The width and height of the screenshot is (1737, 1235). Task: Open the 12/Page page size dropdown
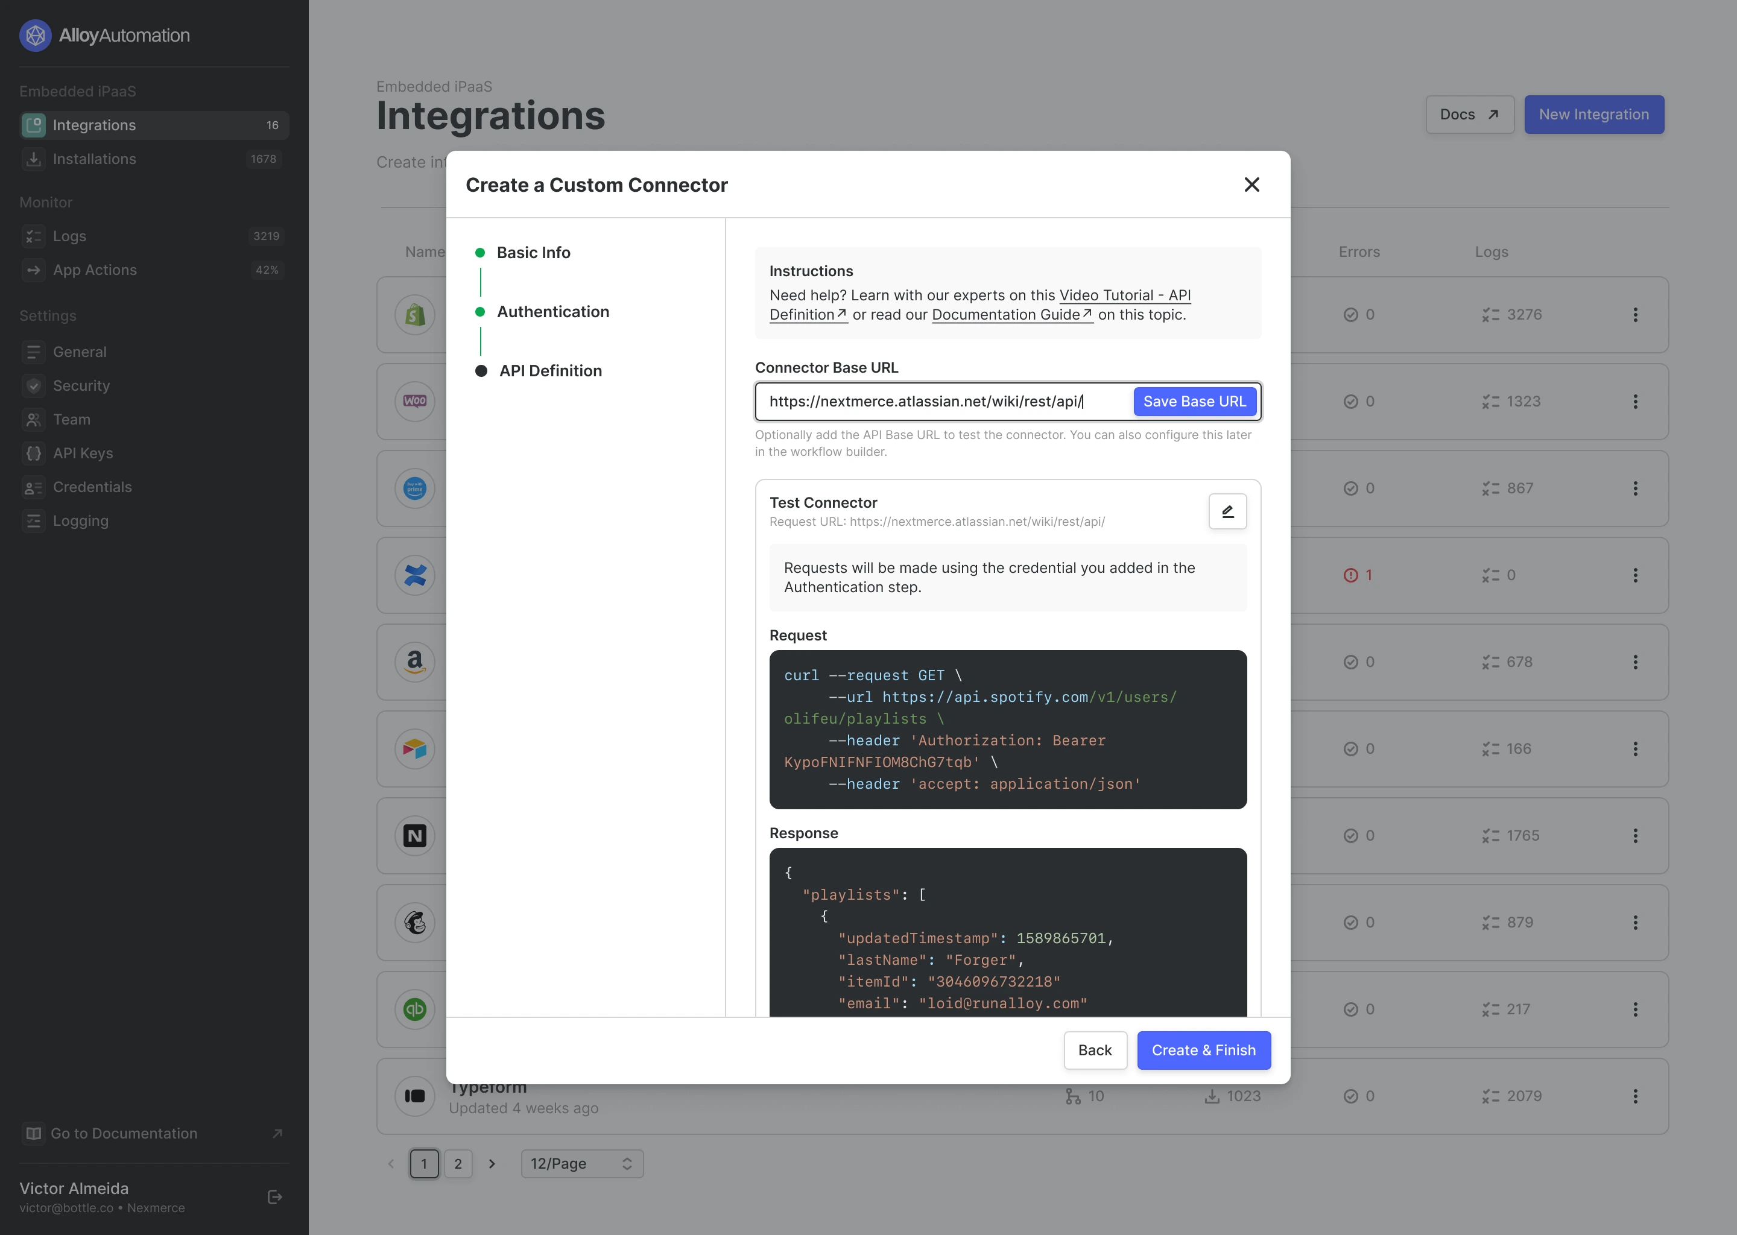pos(582,1163)
